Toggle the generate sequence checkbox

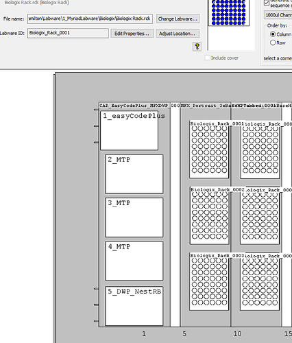coord(267,3)
